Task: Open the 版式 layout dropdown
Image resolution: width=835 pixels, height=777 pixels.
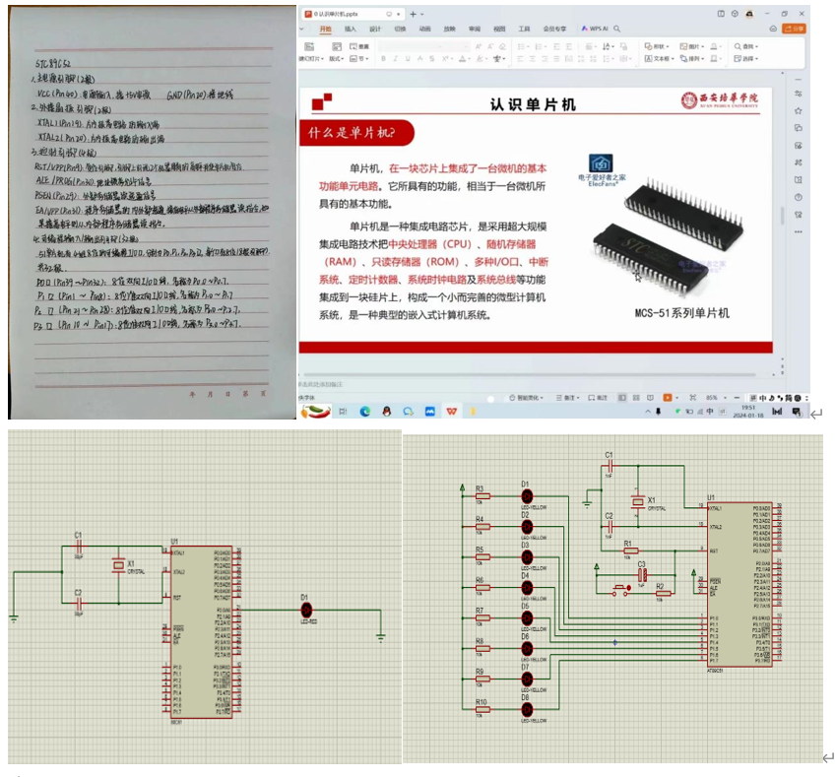Action: coord(337,59)
